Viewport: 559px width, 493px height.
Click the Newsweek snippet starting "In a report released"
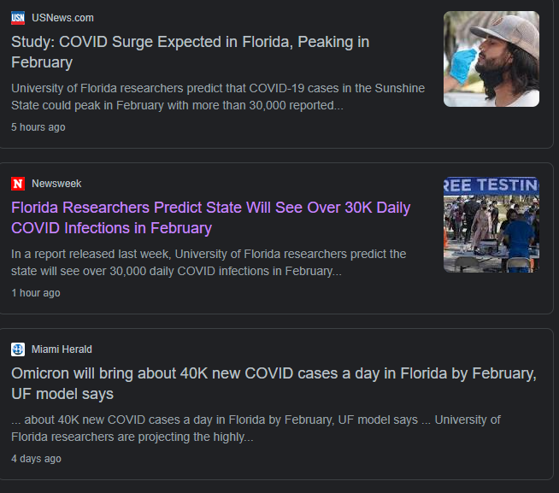(209, 262)
